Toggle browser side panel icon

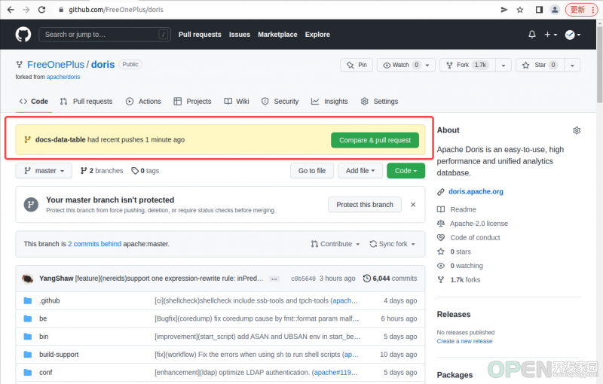539,10
